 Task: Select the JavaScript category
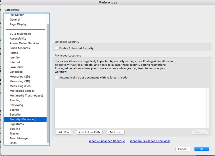point(17,67)
